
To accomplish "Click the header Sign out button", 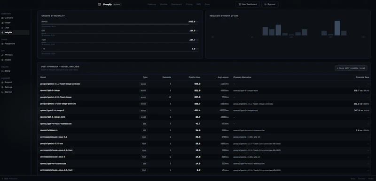I will 270,4.
